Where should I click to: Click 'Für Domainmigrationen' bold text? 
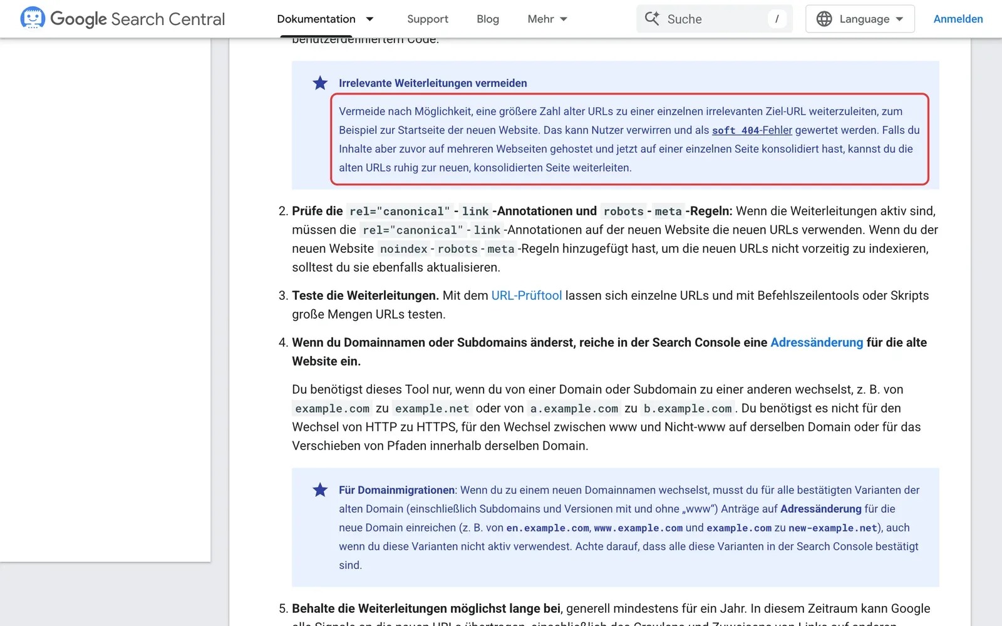(397, 490)
